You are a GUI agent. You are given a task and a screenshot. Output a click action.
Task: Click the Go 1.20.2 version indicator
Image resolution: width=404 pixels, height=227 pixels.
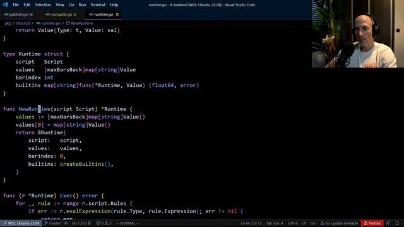81,223
